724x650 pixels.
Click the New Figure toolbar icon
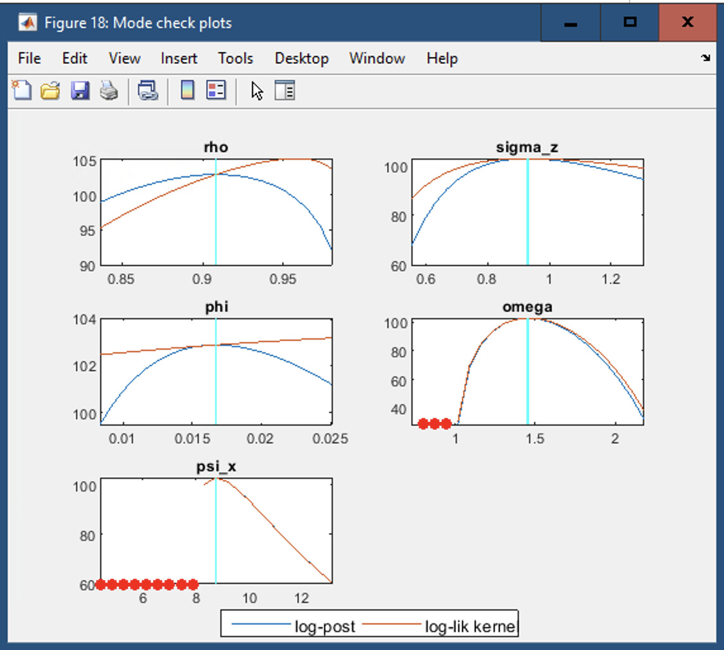(22, 90)
